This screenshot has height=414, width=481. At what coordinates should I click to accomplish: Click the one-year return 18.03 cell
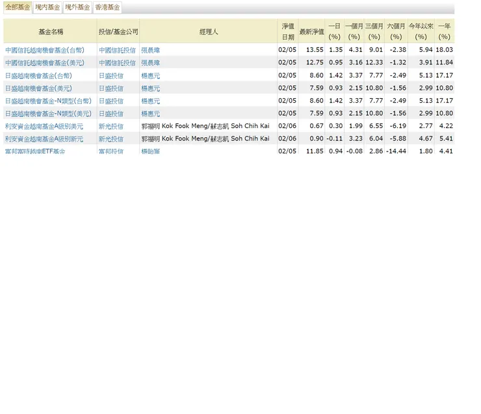[444, 49]
